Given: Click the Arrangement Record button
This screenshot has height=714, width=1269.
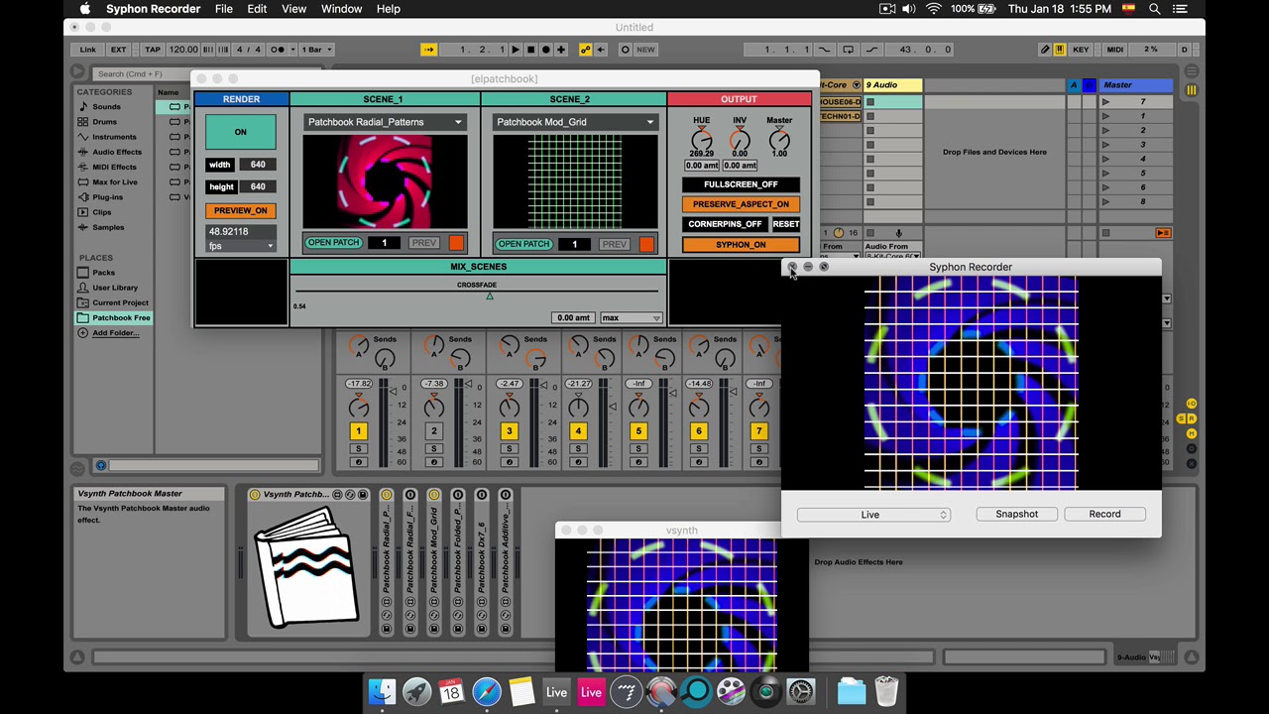Looking at the screenshot, I should tap(545, 50).
